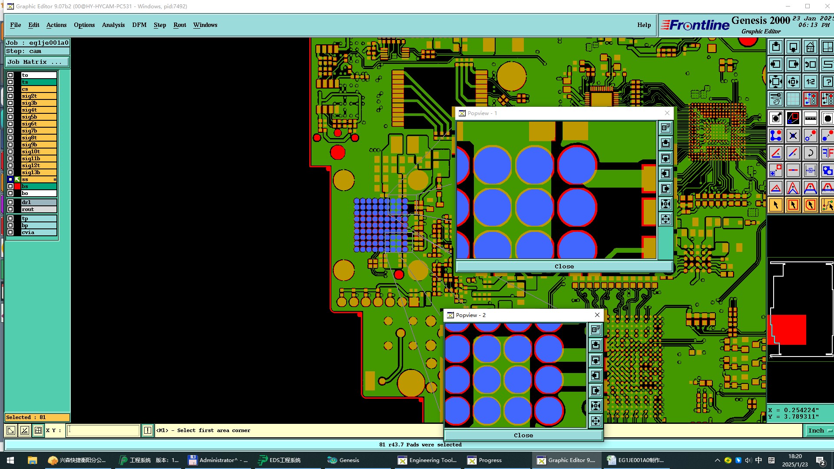Choose the yellow arrow select pointer tool
Screen dimensions: 834x469
tap(776, 205)
